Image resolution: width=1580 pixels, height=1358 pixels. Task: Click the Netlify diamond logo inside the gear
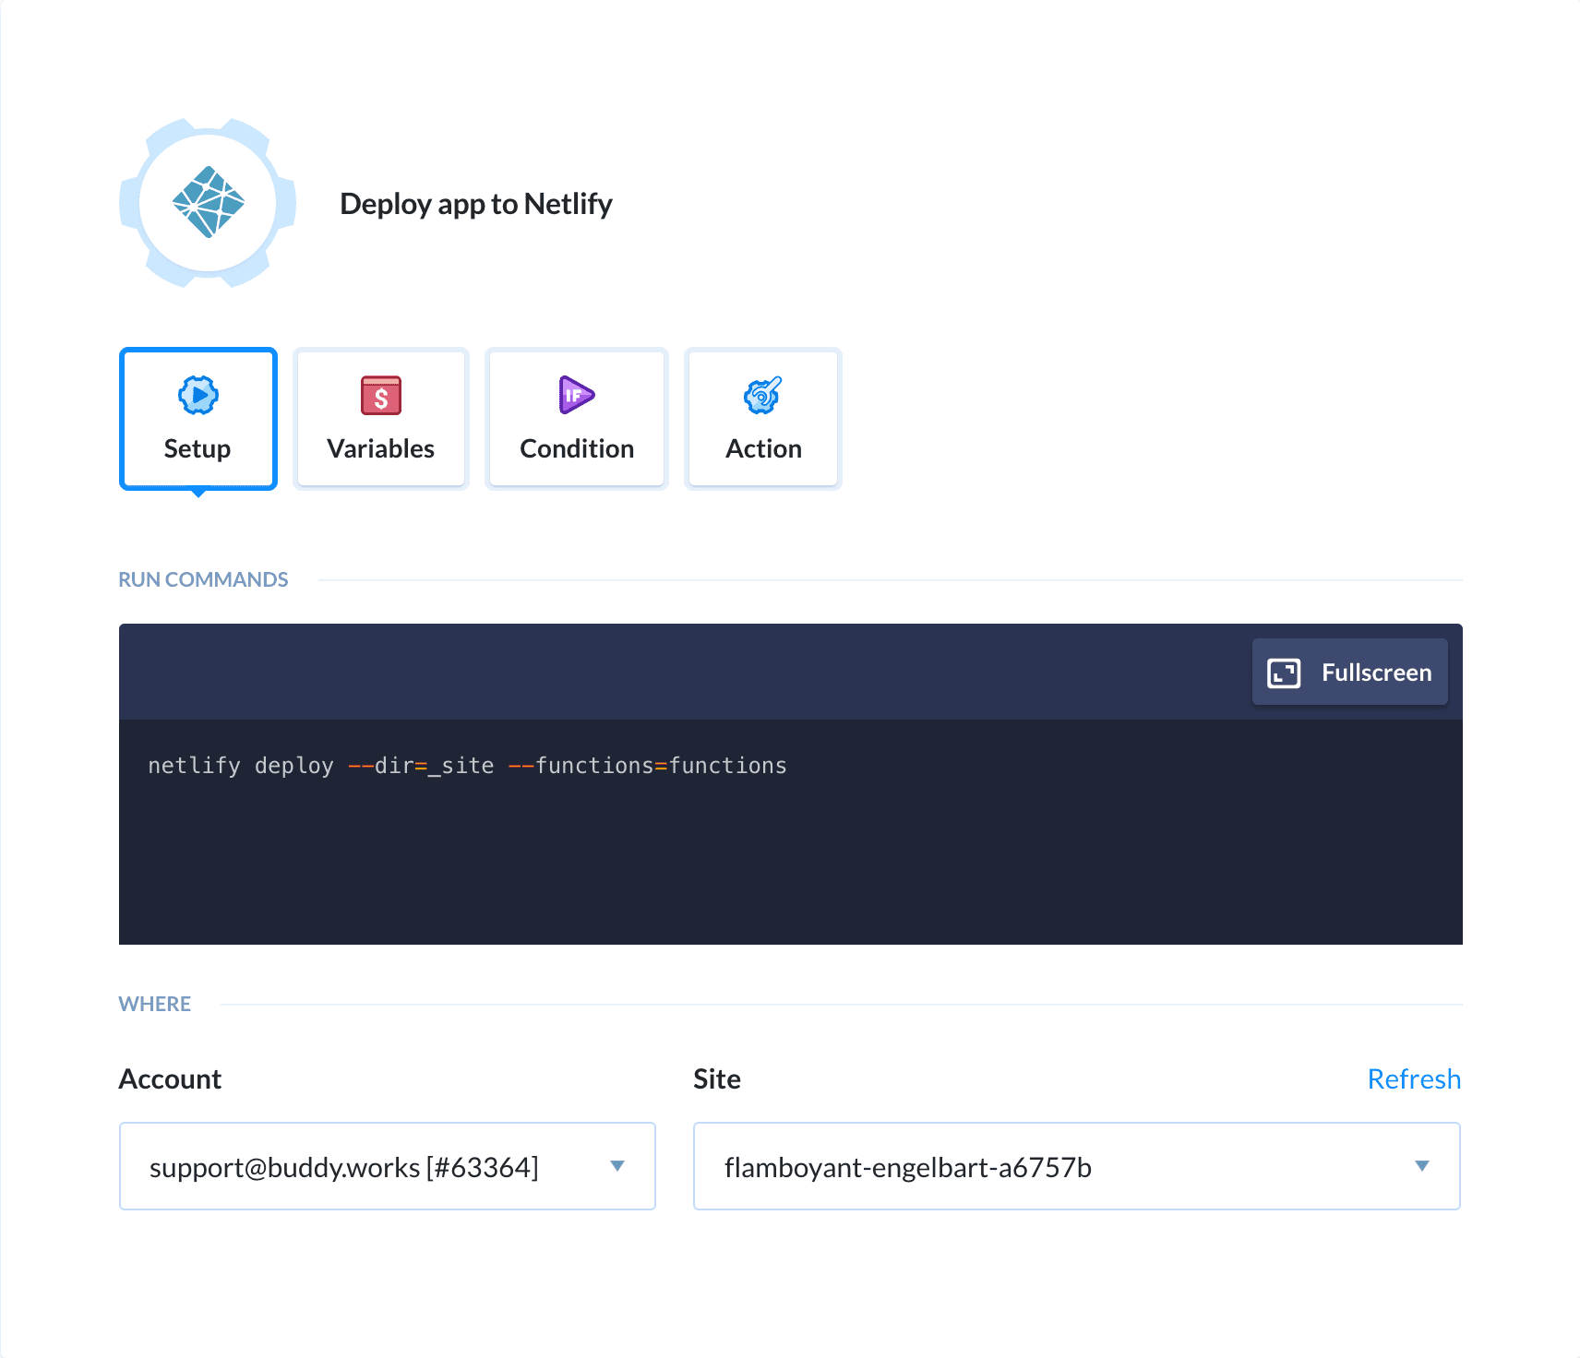click(208, 204)
